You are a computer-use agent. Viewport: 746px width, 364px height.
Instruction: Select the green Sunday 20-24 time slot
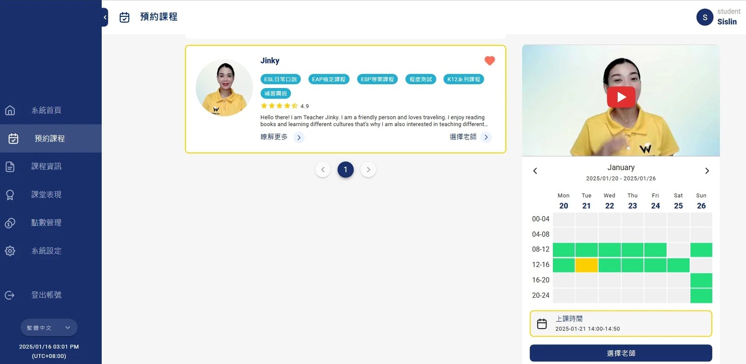[701, 295]
